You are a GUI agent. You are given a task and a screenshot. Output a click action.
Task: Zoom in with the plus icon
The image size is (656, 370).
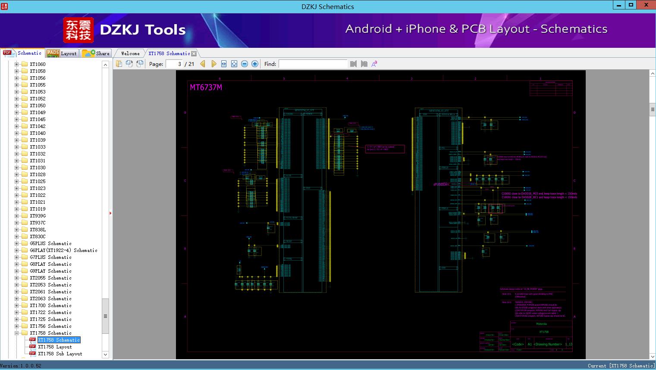click(x=255, y=64)
